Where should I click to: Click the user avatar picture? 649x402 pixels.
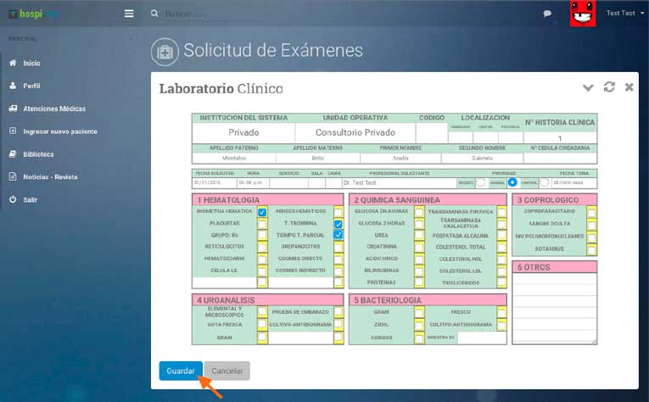point(582,14)
